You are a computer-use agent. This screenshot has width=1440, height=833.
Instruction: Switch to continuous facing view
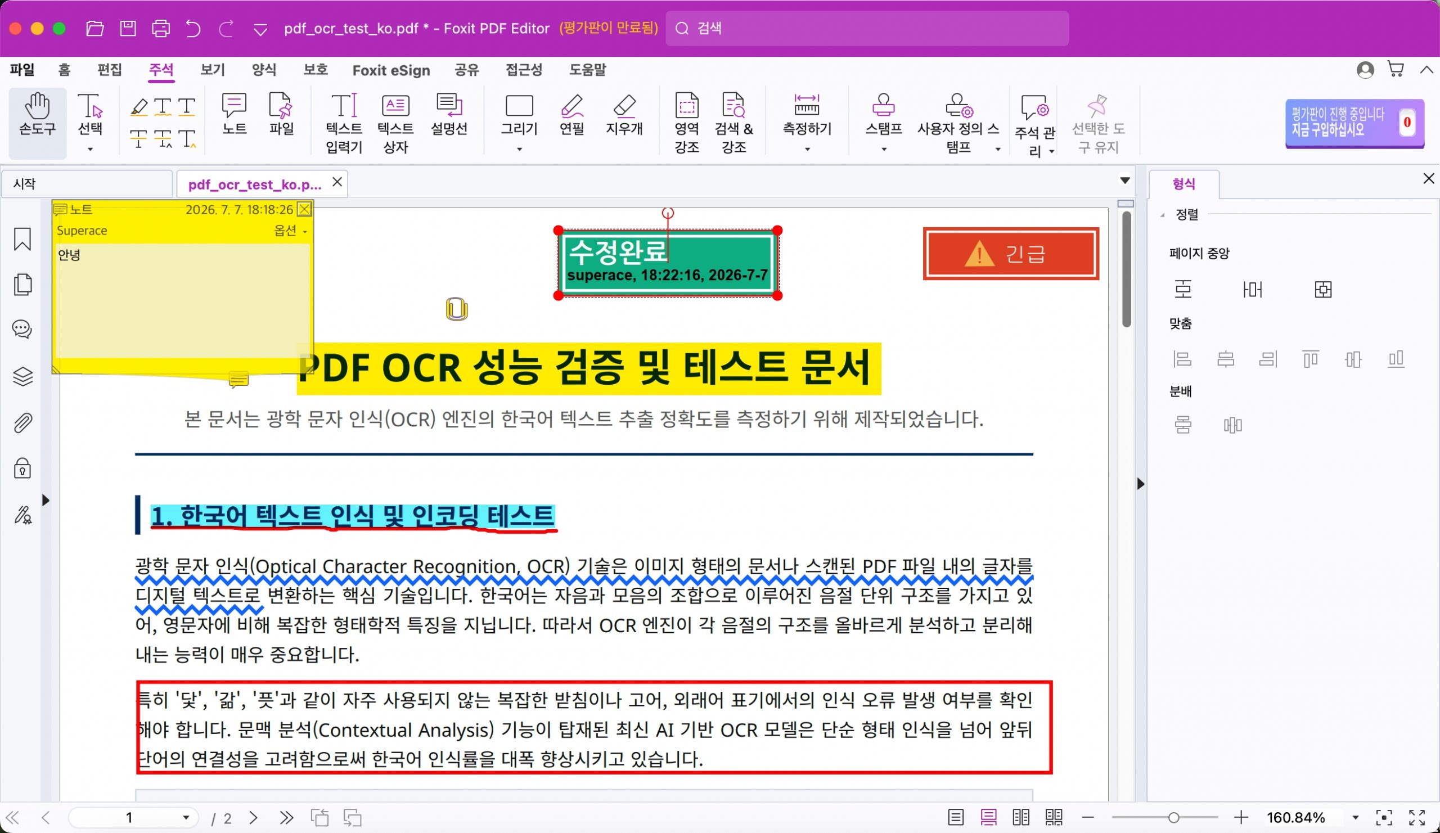[x=1054, y=817]
